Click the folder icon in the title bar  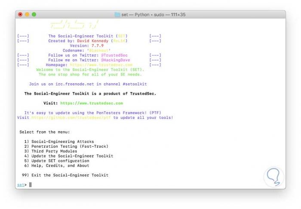tap(117, 15)
